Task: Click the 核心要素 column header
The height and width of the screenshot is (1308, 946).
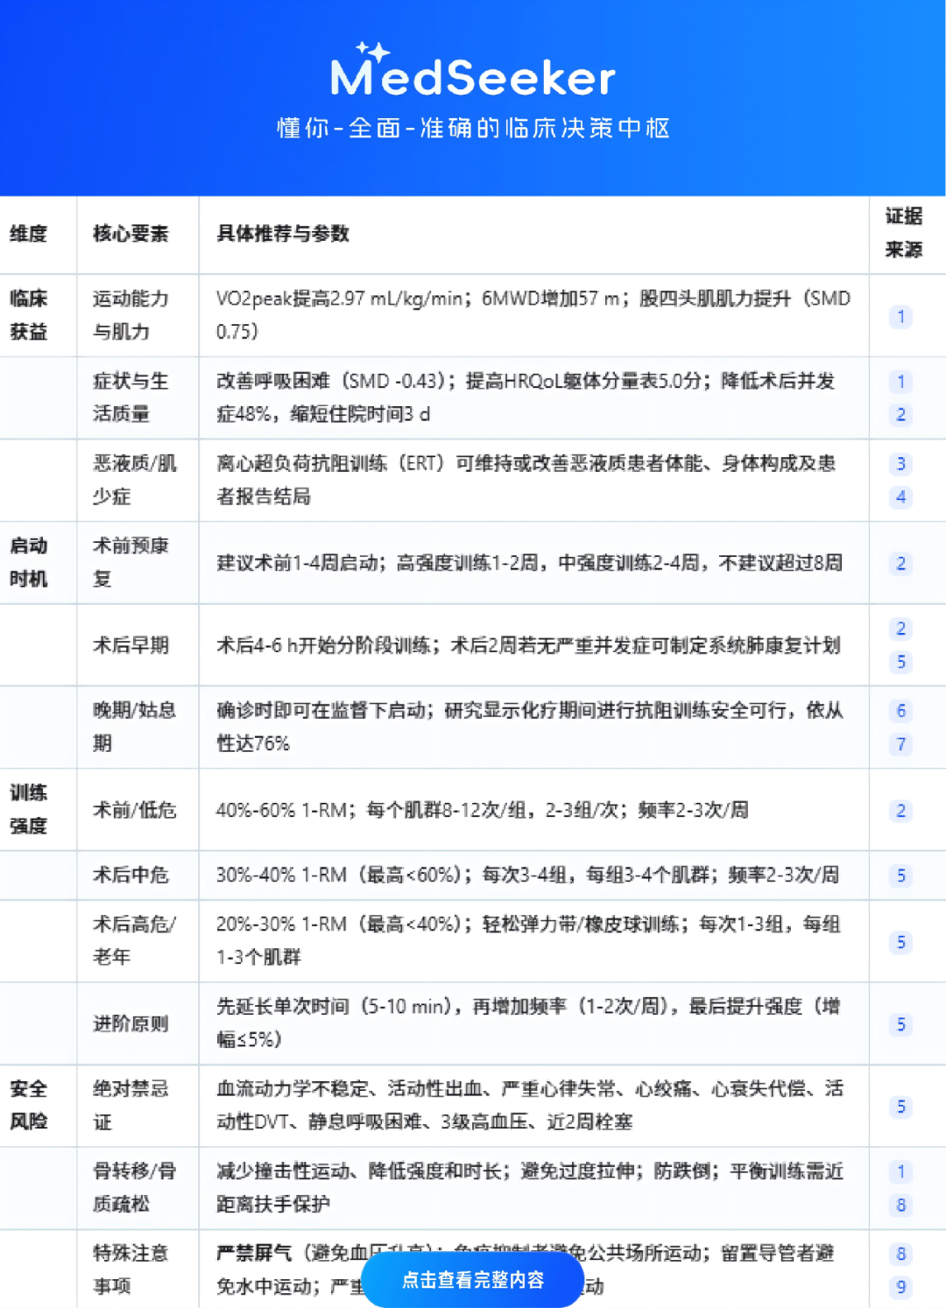Action: pos(131,234)
